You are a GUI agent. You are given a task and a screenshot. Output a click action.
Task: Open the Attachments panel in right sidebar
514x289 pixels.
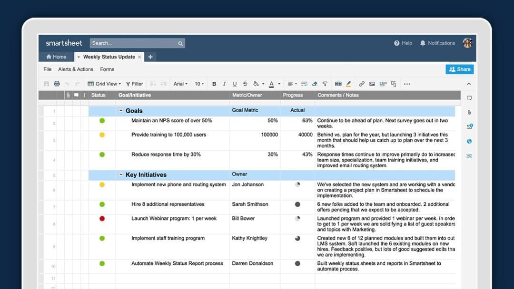point(469,112)
